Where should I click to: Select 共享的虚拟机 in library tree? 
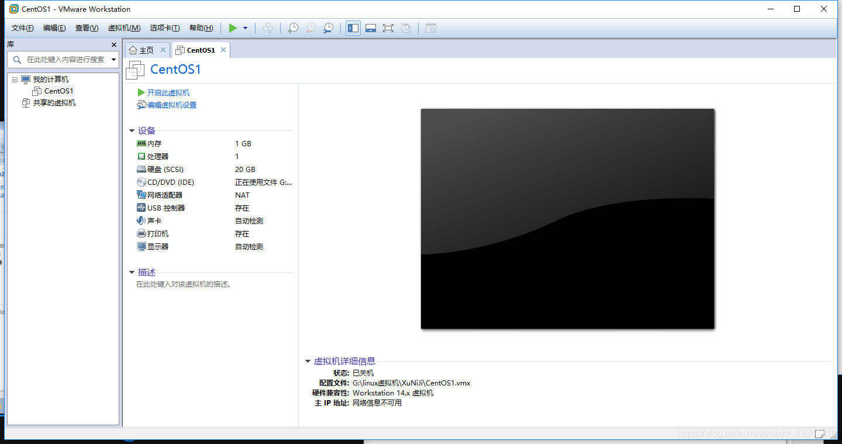(x=54, y=103)
